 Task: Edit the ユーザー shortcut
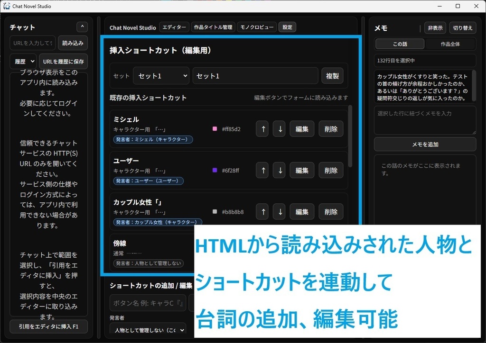click(302, 170)
